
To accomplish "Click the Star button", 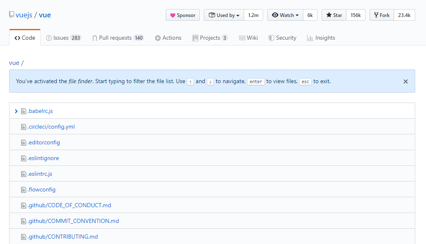I will pos(334,15).
